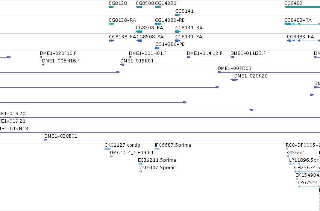Click transcript CG8483-RA label
The height and width of the screenshot is (211, 320).
298,20
